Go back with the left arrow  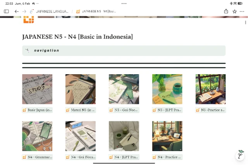point(17,12)
